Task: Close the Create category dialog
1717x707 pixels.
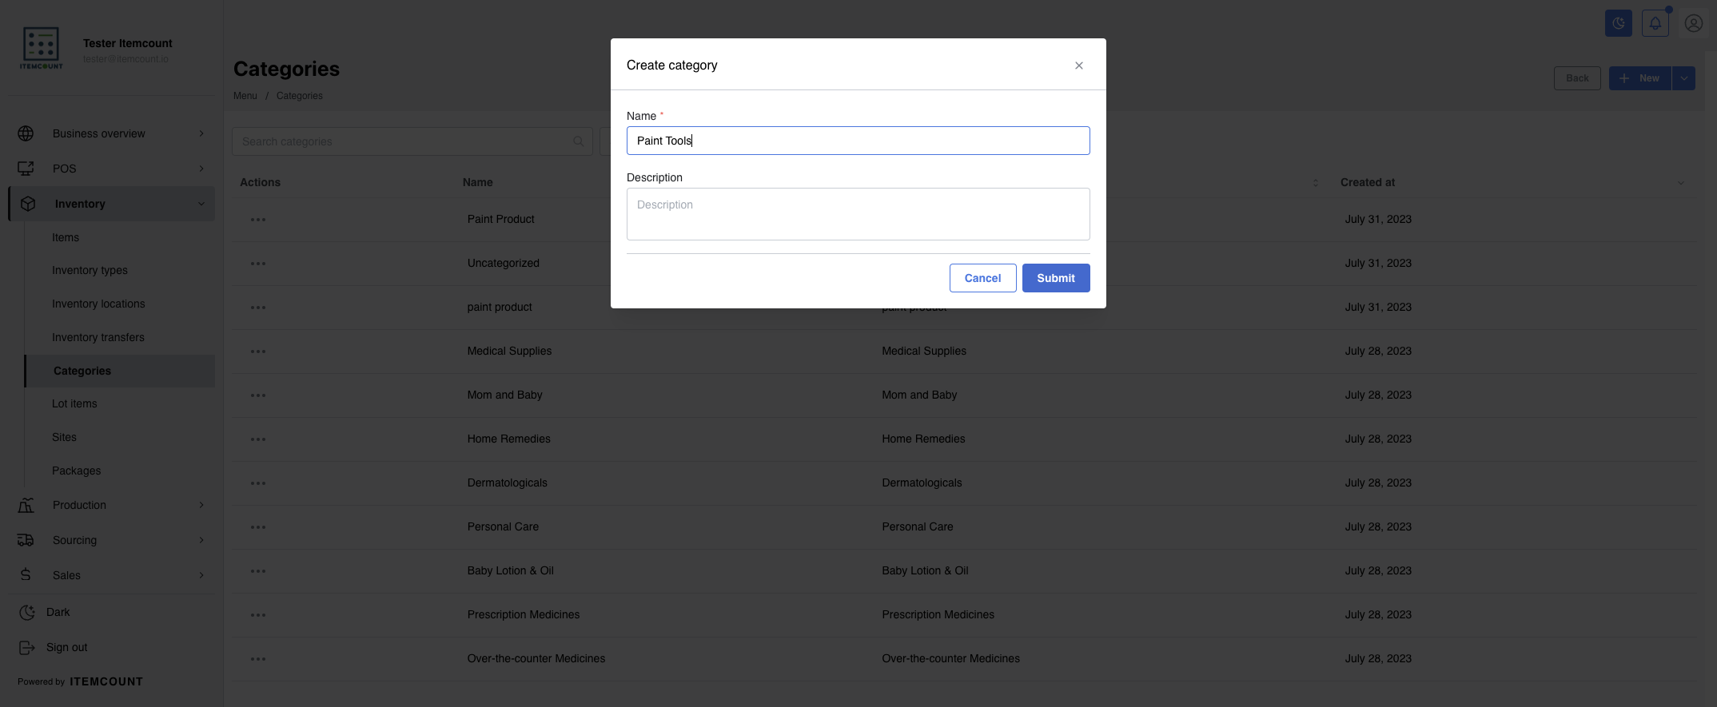Action: (x=1079, y=66)
